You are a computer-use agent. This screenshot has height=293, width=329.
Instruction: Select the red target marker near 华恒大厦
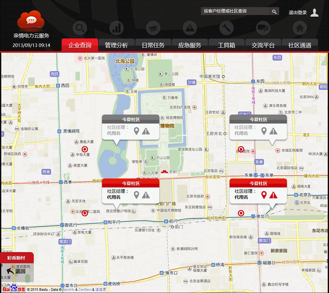point(85,149)
